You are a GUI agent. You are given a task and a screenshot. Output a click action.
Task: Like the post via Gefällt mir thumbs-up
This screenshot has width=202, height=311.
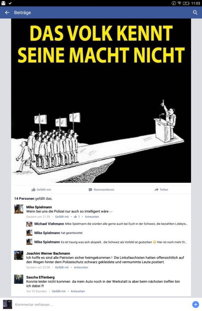(x=41, y=190)
